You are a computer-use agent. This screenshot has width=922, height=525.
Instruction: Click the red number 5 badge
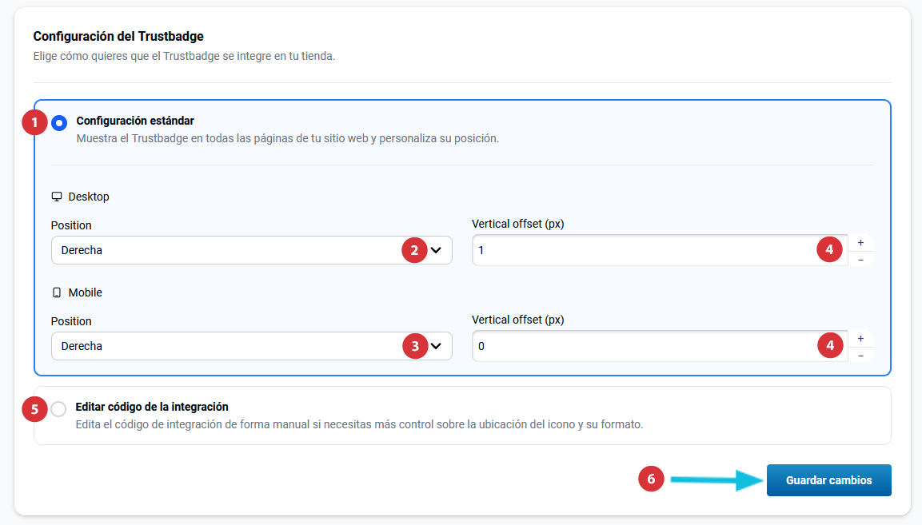tap(34, 409)
